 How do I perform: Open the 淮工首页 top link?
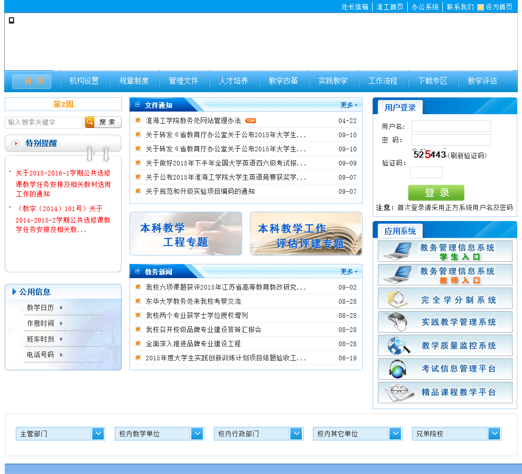[x=390, y=7]
